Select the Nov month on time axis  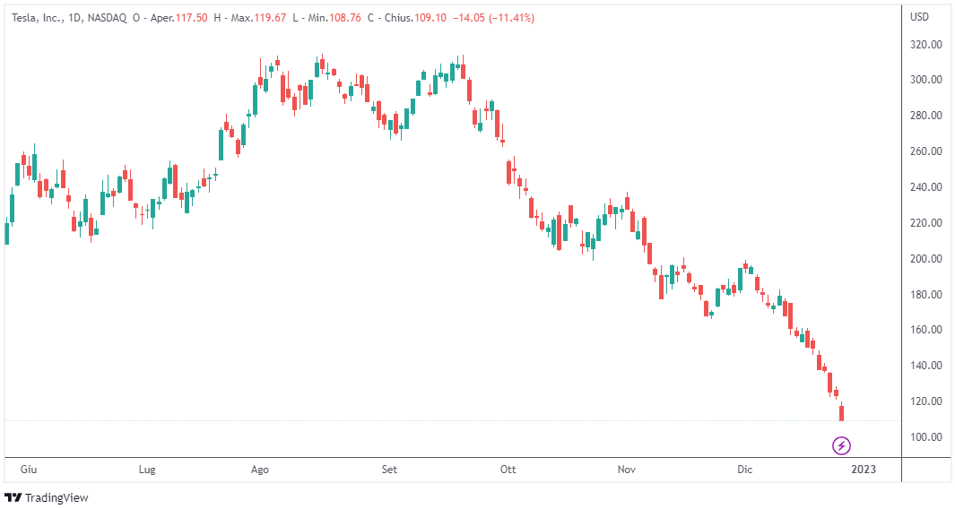click(x=627, y=469)
